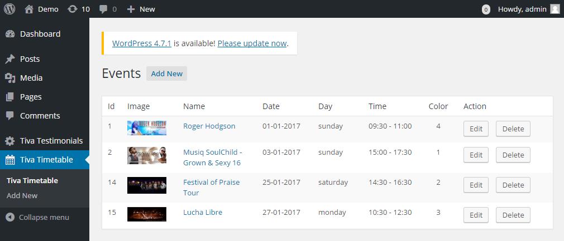564x241 pixels.
Task: Open the Demo site home menu
Action: (x=42, y=9)
